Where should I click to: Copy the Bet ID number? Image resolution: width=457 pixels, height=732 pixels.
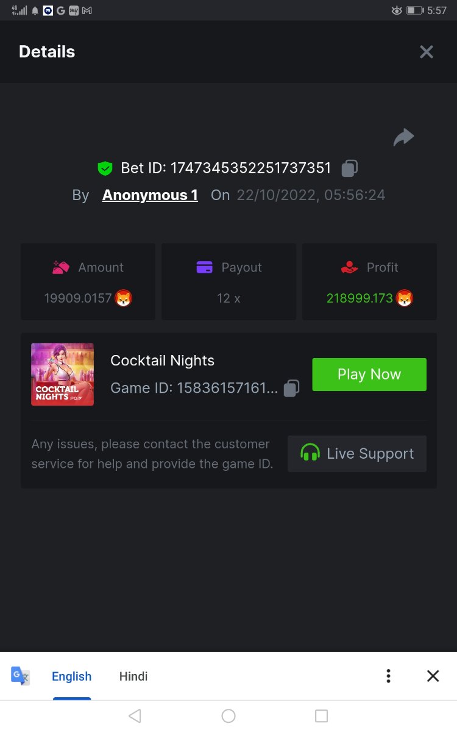(x=349, y=168)
